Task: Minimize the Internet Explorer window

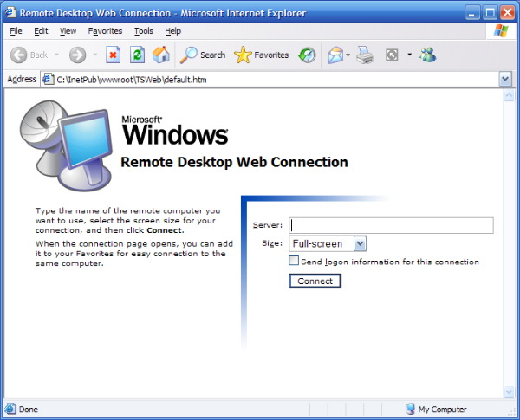Action: [x=472, y=13]
